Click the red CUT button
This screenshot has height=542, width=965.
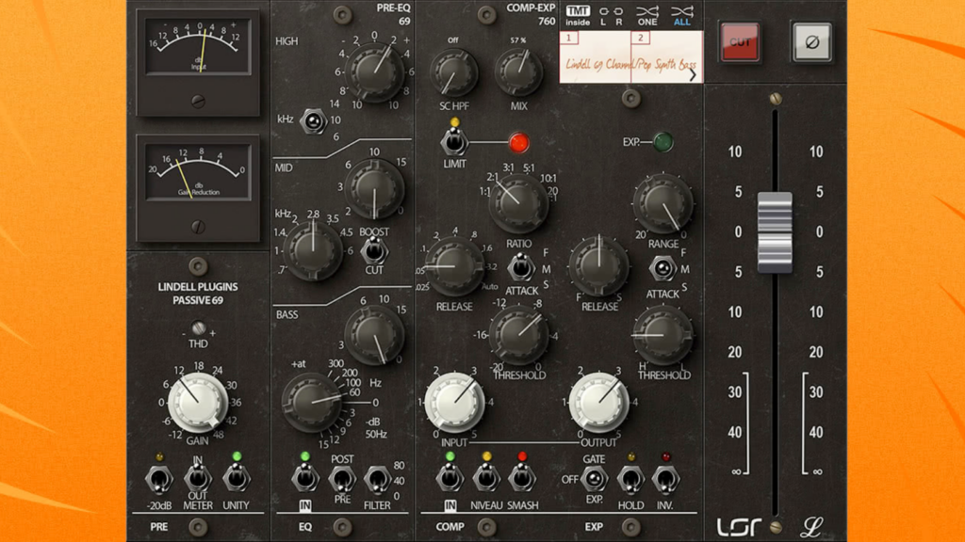coord(739,41)
